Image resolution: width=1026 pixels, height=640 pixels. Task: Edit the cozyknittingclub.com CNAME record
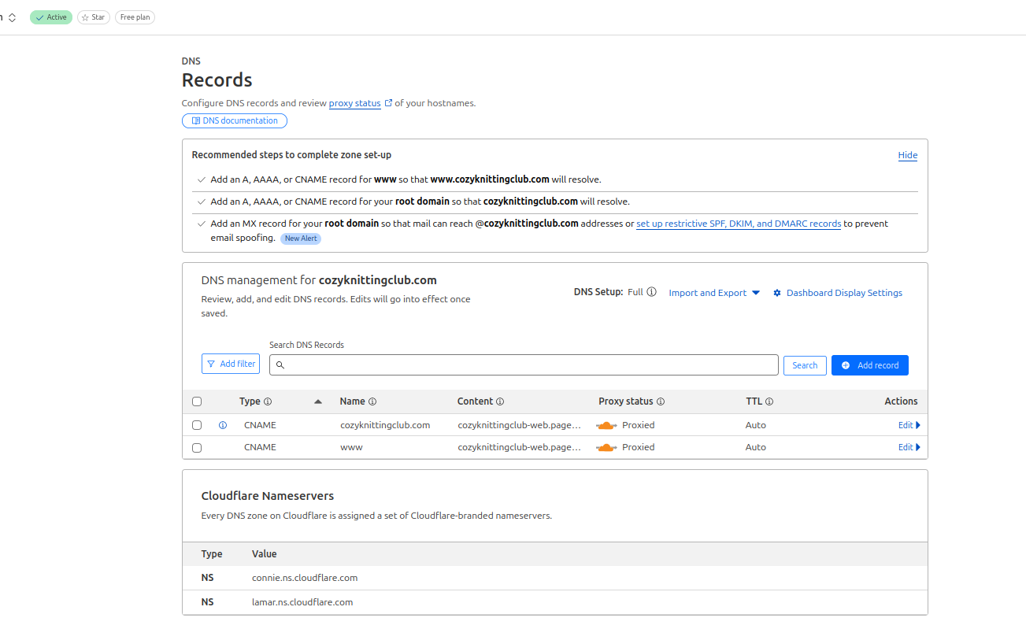click(x=909, y=425)
